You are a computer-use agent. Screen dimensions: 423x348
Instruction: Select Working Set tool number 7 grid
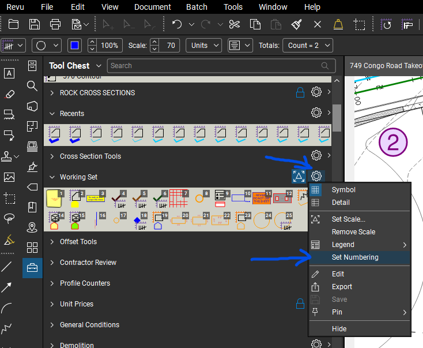(x=179, y=199)
